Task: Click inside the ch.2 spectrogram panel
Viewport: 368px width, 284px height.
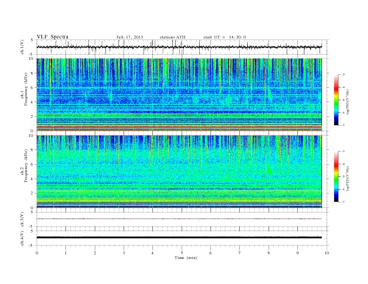Action: point(179,172)
